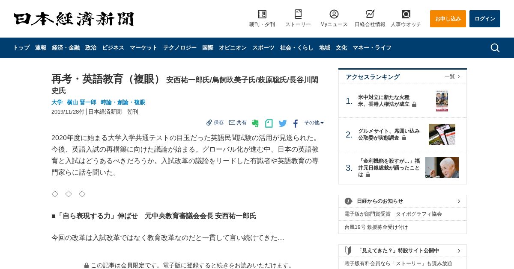Viewport: 514px width, 269px height.
Task: Click portrait thumbnail of rank 3 article
Action: [x=442, y=168]
